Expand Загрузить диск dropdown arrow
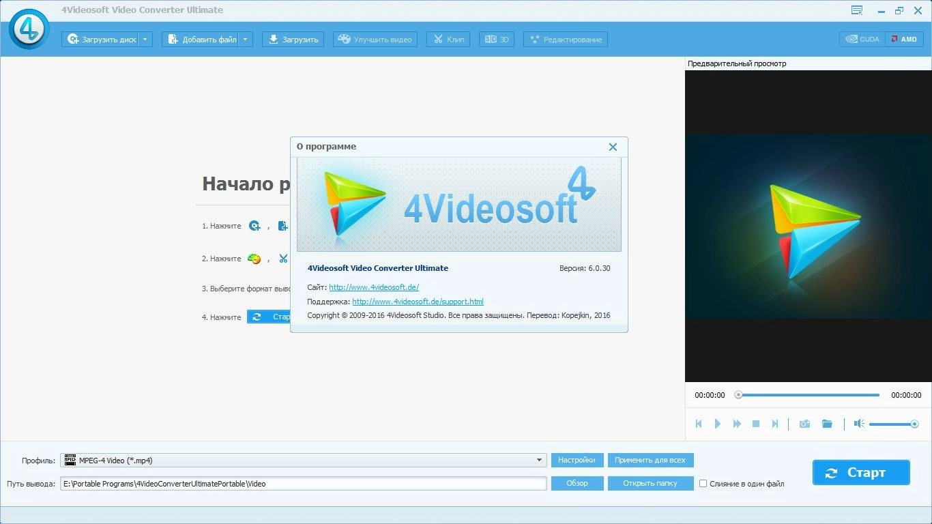 point(145,40)
